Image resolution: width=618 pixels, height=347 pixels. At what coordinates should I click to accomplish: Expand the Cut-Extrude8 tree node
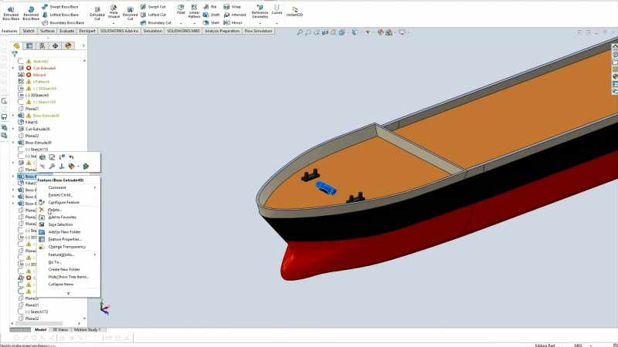(13, 68)
